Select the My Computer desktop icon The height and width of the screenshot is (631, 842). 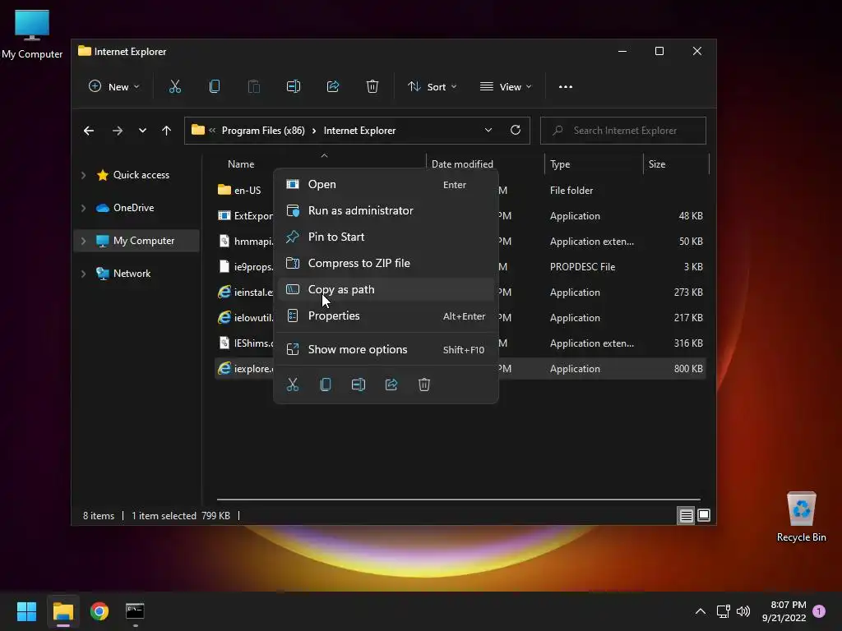(32, 34)
